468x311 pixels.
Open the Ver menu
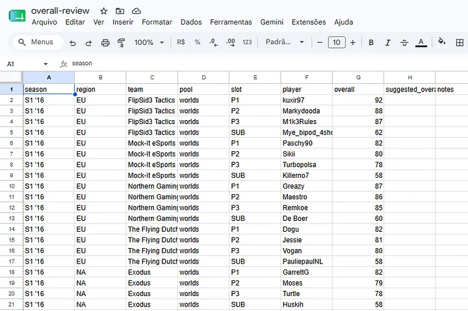[99, 22]
